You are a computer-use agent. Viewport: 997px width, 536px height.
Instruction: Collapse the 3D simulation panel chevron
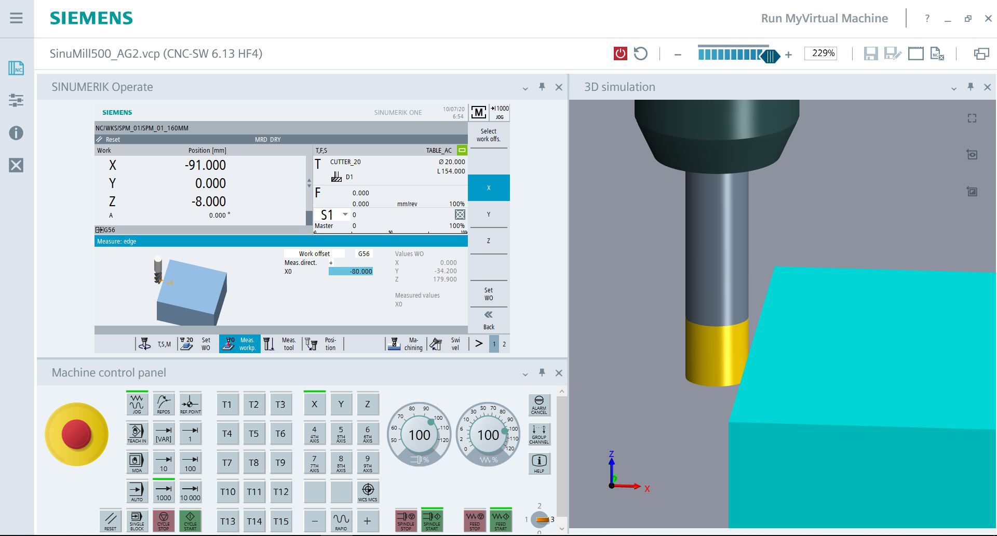pos(953,87)
